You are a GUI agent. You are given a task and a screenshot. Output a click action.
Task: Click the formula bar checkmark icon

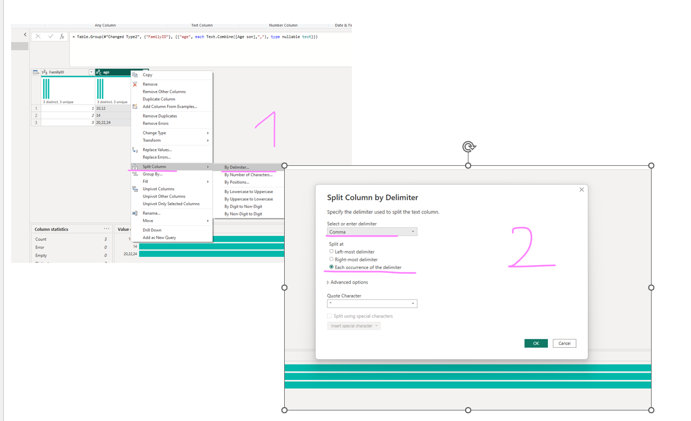[x=51, y=37]
